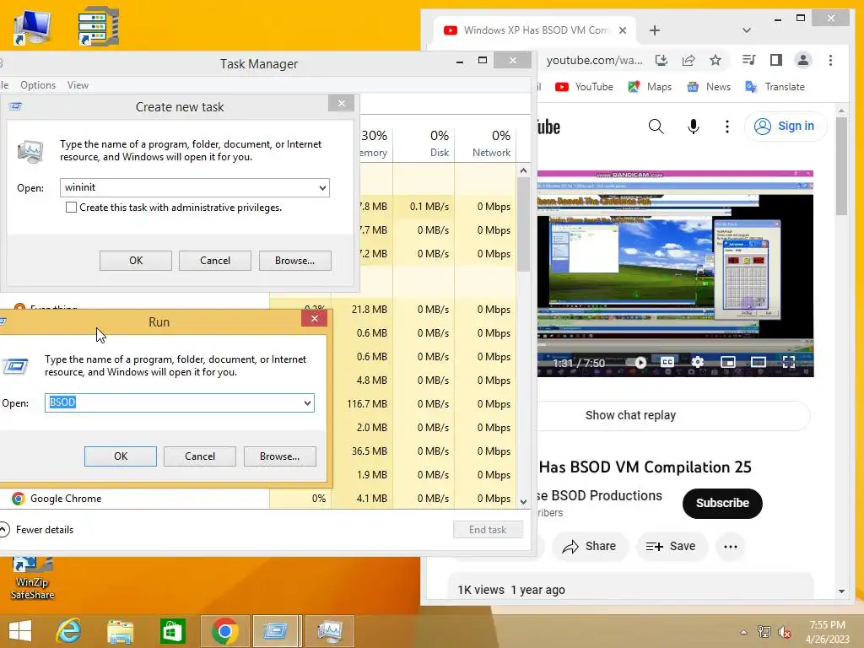Open Chrome three-dot menu

coord(830,60)
